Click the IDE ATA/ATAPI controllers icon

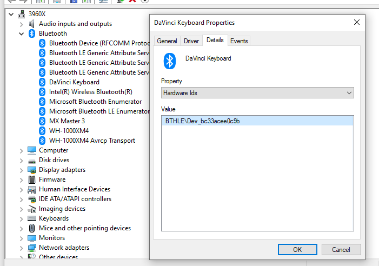[32, 199]
